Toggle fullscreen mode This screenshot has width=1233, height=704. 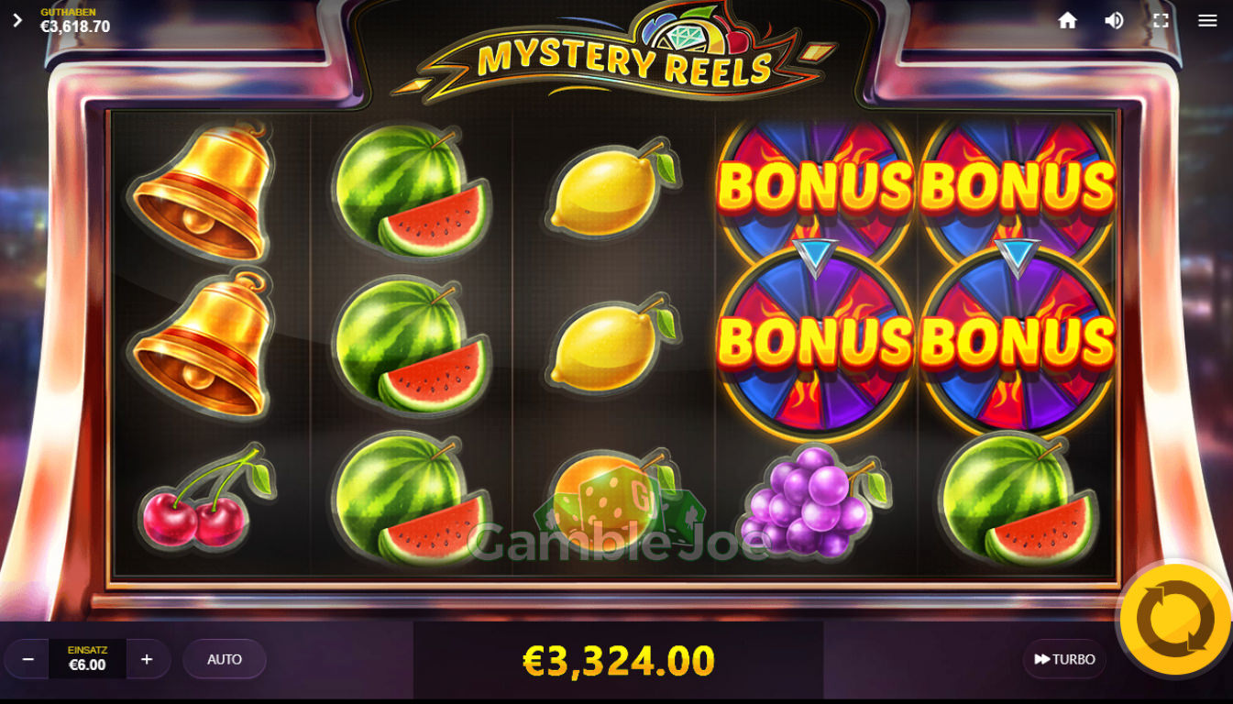(x=1161, y=20)
